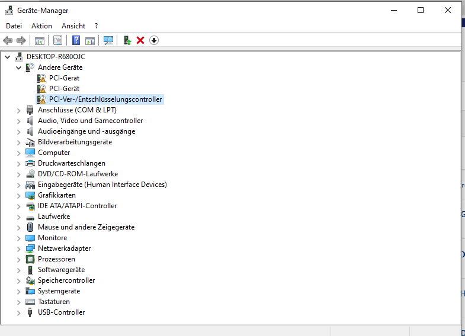Expand the Anschlüsse (COM & LPT) category
465x336 pixels.
coord(19,111)
